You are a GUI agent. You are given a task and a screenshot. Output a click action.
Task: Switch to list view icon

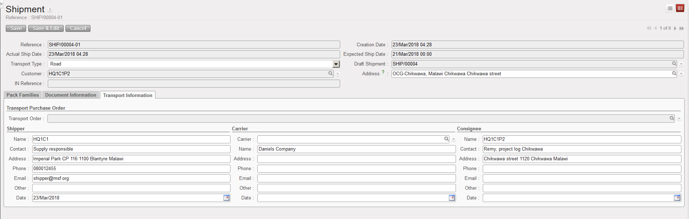click(x=670, y=8)
